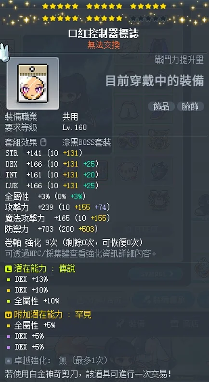This screenshot has height=382, width=209.
Task: Click the dimmed star row at the end
Action: click(148, 18)
